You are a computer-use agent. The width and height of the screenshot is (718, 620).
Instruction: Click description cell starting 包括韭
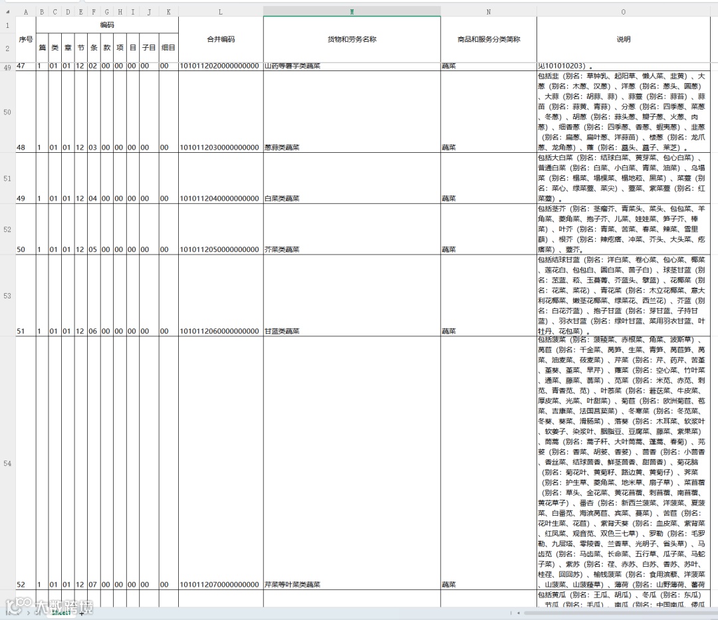(623, 112)
